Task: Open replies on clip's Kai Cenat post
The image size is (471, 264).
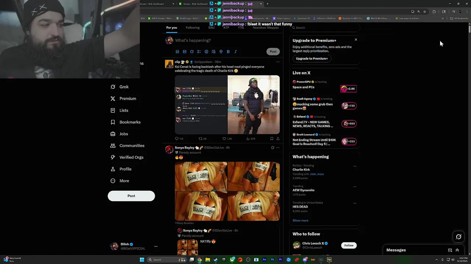Action: coord(179,139)
